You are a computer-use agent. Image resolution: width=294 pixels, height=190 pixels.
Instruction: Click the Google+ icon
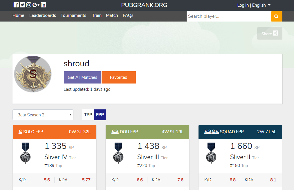point(35,5)
